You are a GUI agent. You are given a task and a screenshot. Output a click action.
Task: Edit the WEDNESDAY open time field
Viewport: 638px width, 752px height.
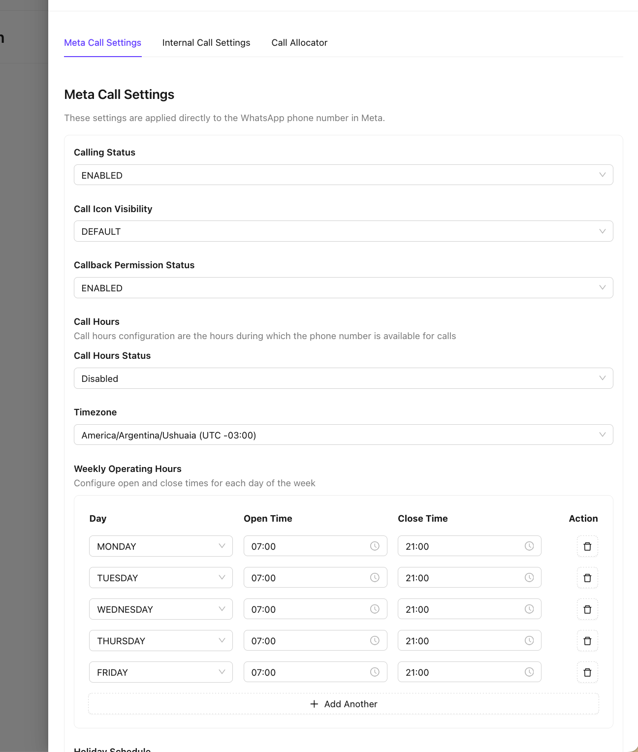pos(315,609)
